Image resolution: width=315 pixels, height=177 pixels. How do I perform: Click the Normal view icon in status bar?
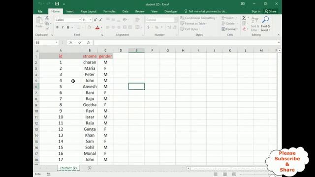216,174
